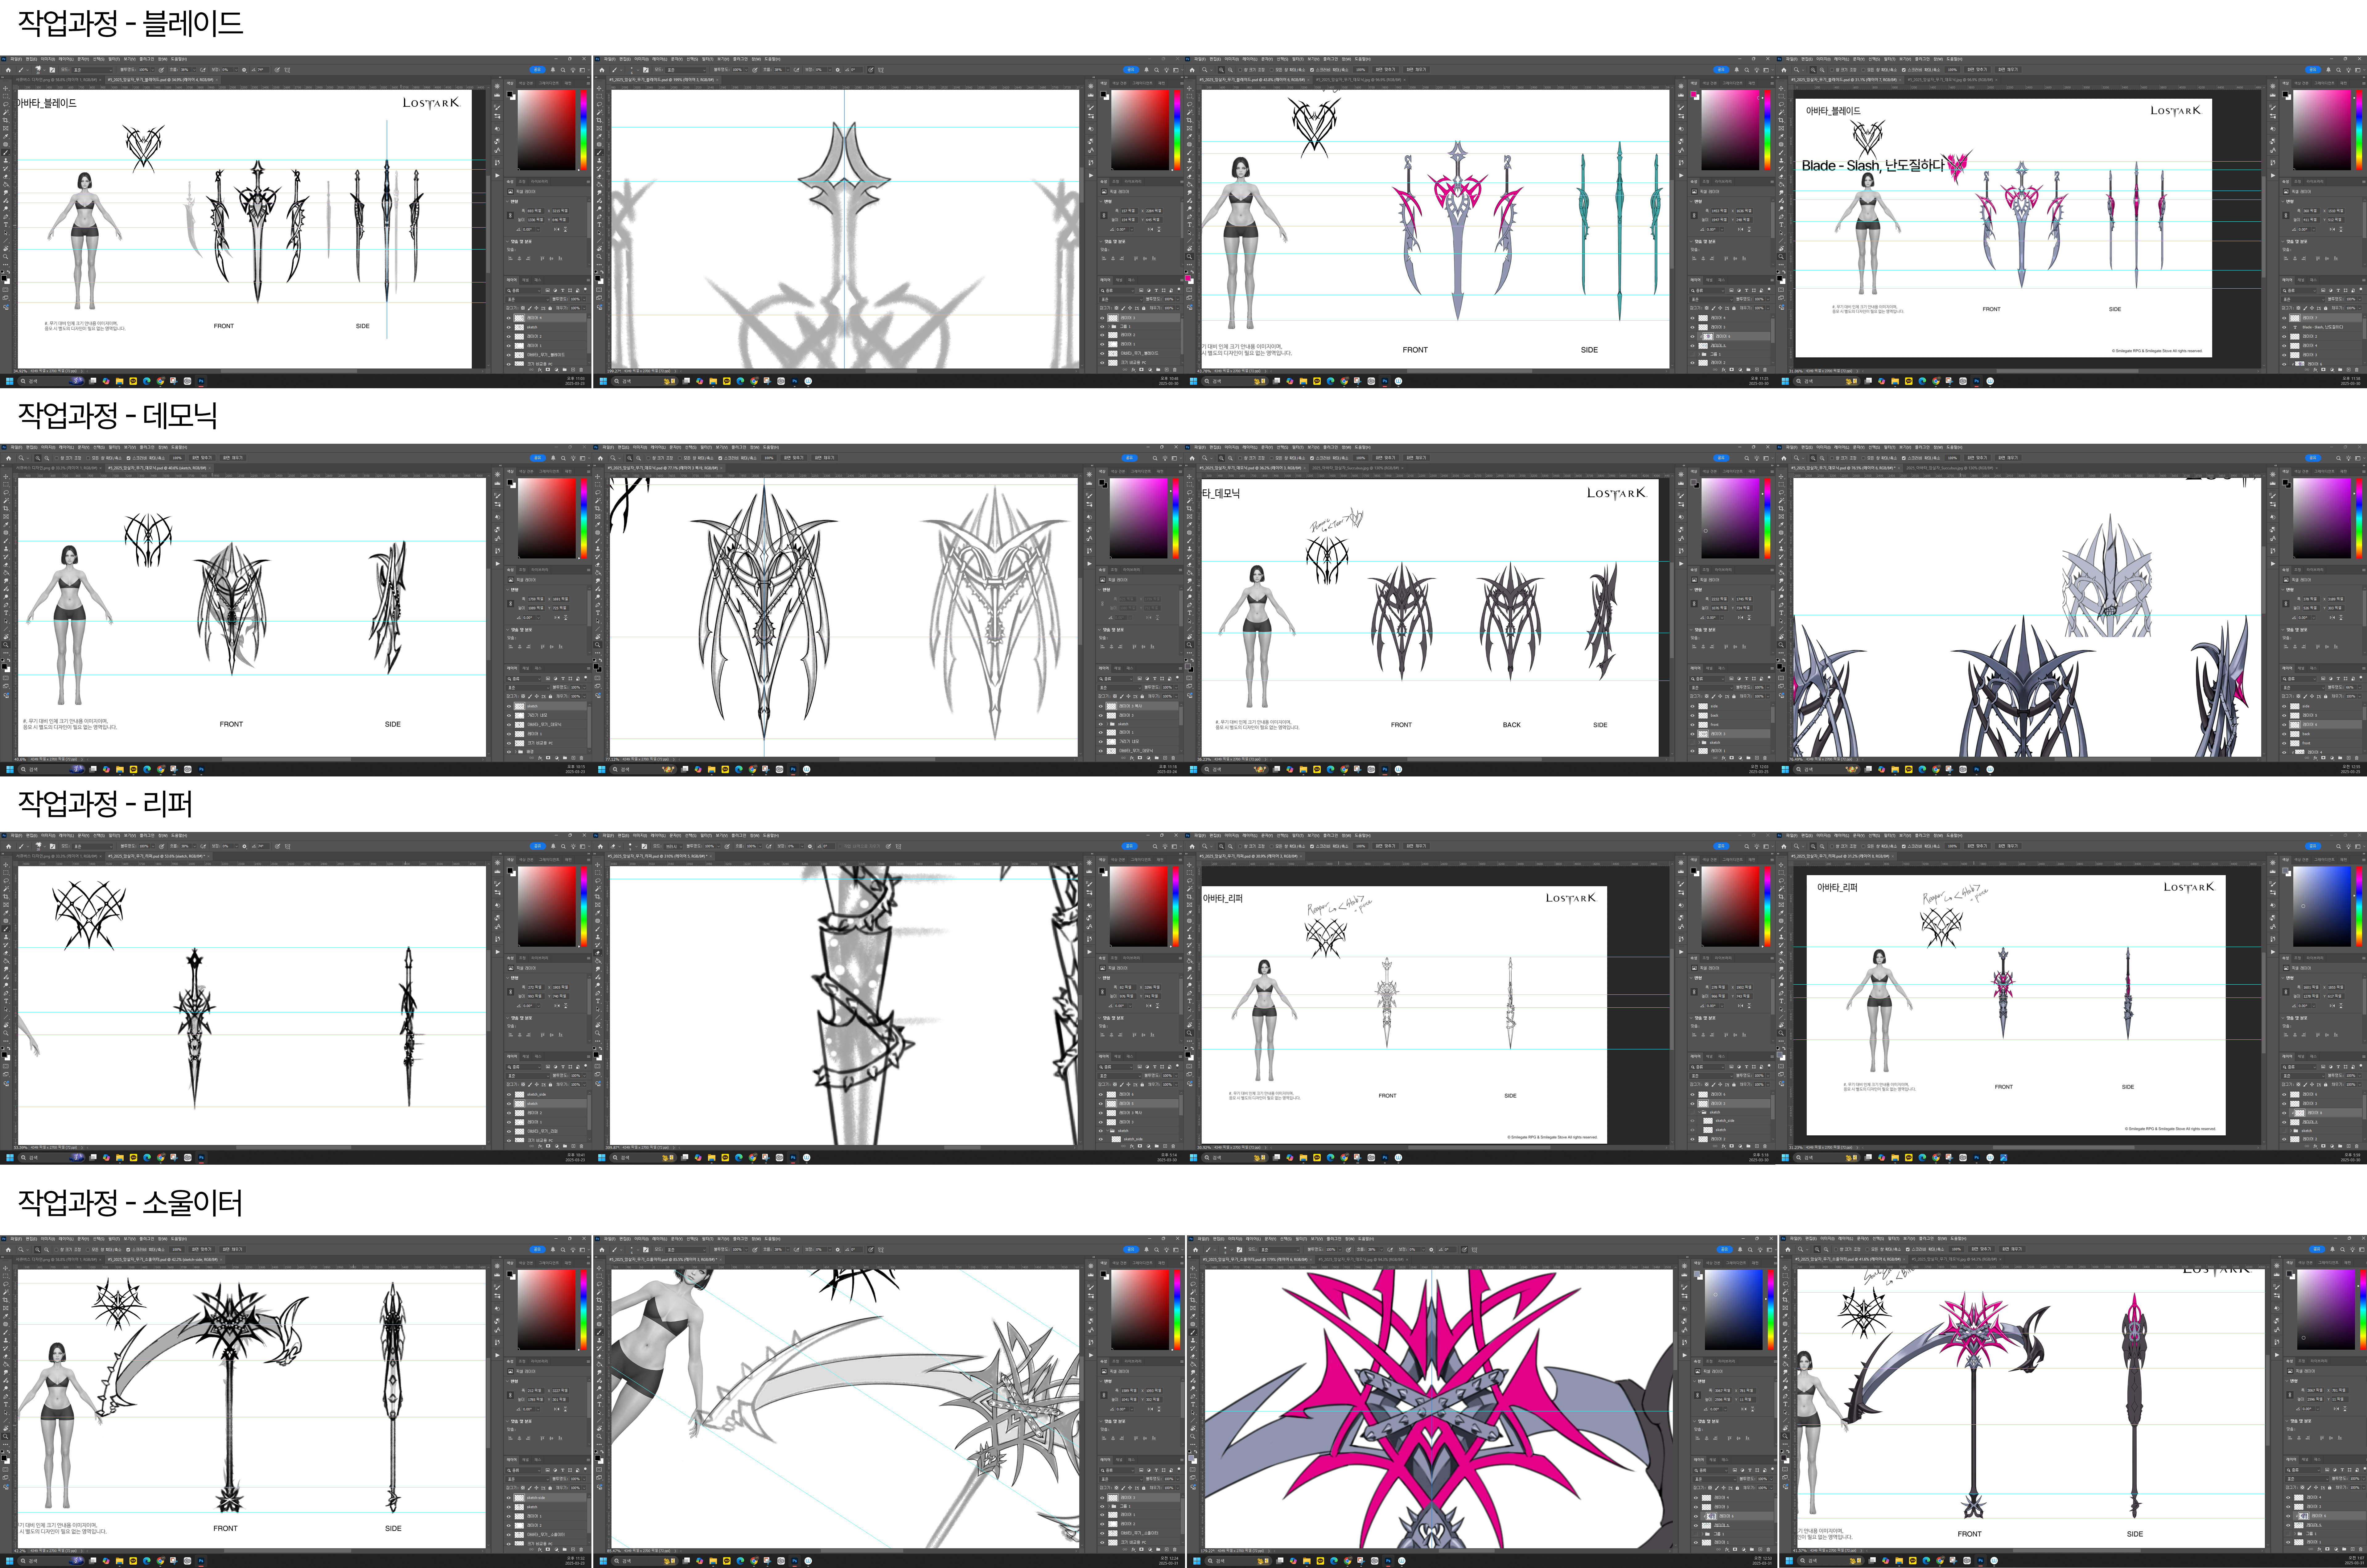Image resolution: width=2367 pixels, height=1568 pixels.
Task: In first 블레이드 screenshot, select the Pen tool
Action: tap(6, 217)
